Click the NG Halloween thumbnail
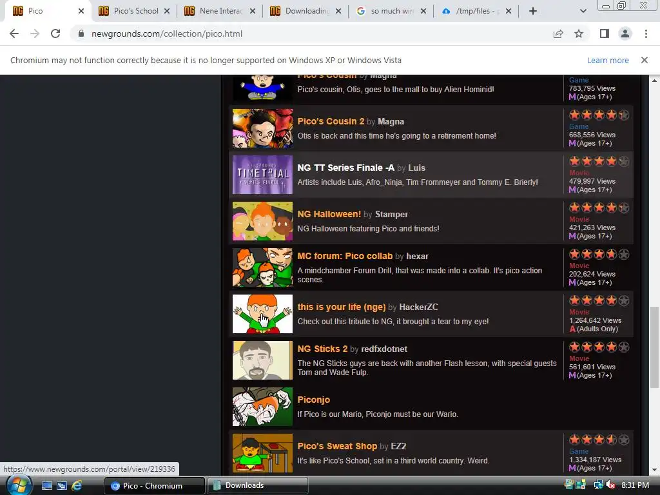 [x=262, y=221]
